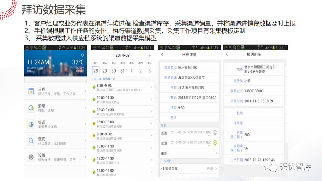
Task: Tap 进货量 value 200
Action: click(247, 135)
